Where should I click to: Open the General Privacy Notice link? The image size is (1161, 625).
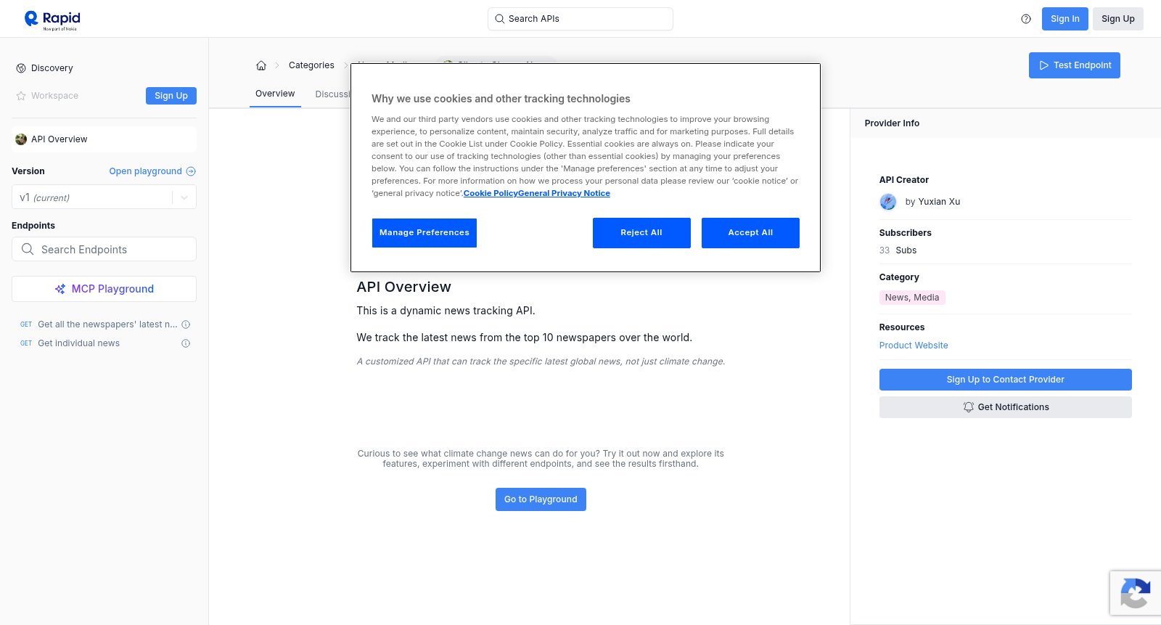(565, 193)
